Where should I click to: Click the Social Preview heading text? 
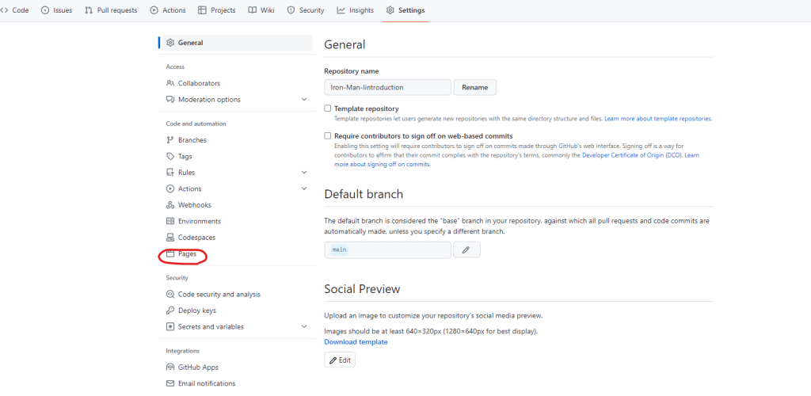[362, 289]
